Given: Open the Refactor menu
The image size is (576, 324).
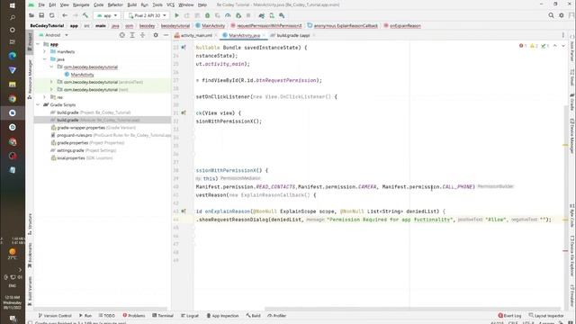Looking at the screenshot, I should 115,4.
